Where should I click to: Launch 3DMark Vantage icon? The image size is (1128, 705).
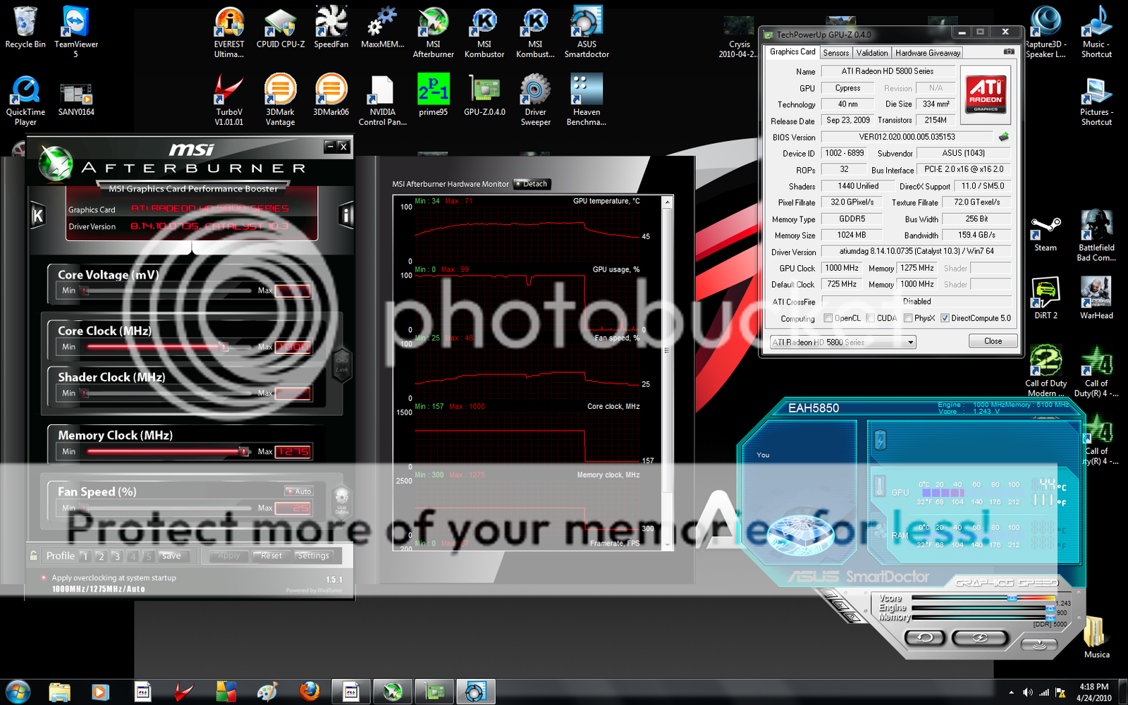coord(280,100)
